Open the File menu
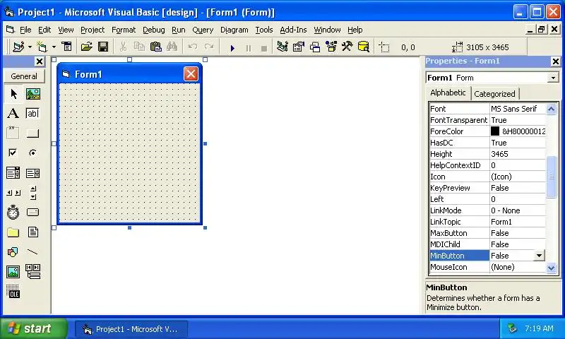This screenshot has width=565, height=339. click(x=25, y=30)
